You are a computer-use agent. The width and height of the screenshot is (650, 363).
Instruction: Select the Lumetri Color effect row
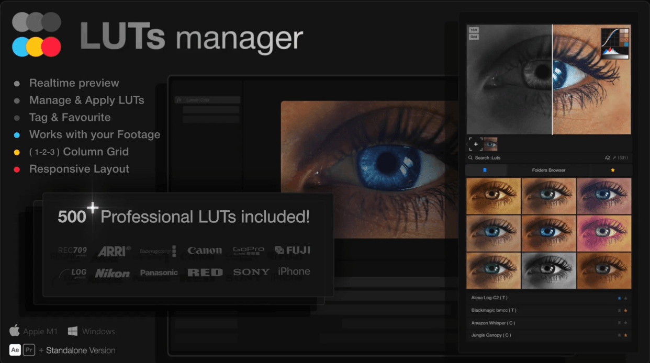(x=207, y=99)
